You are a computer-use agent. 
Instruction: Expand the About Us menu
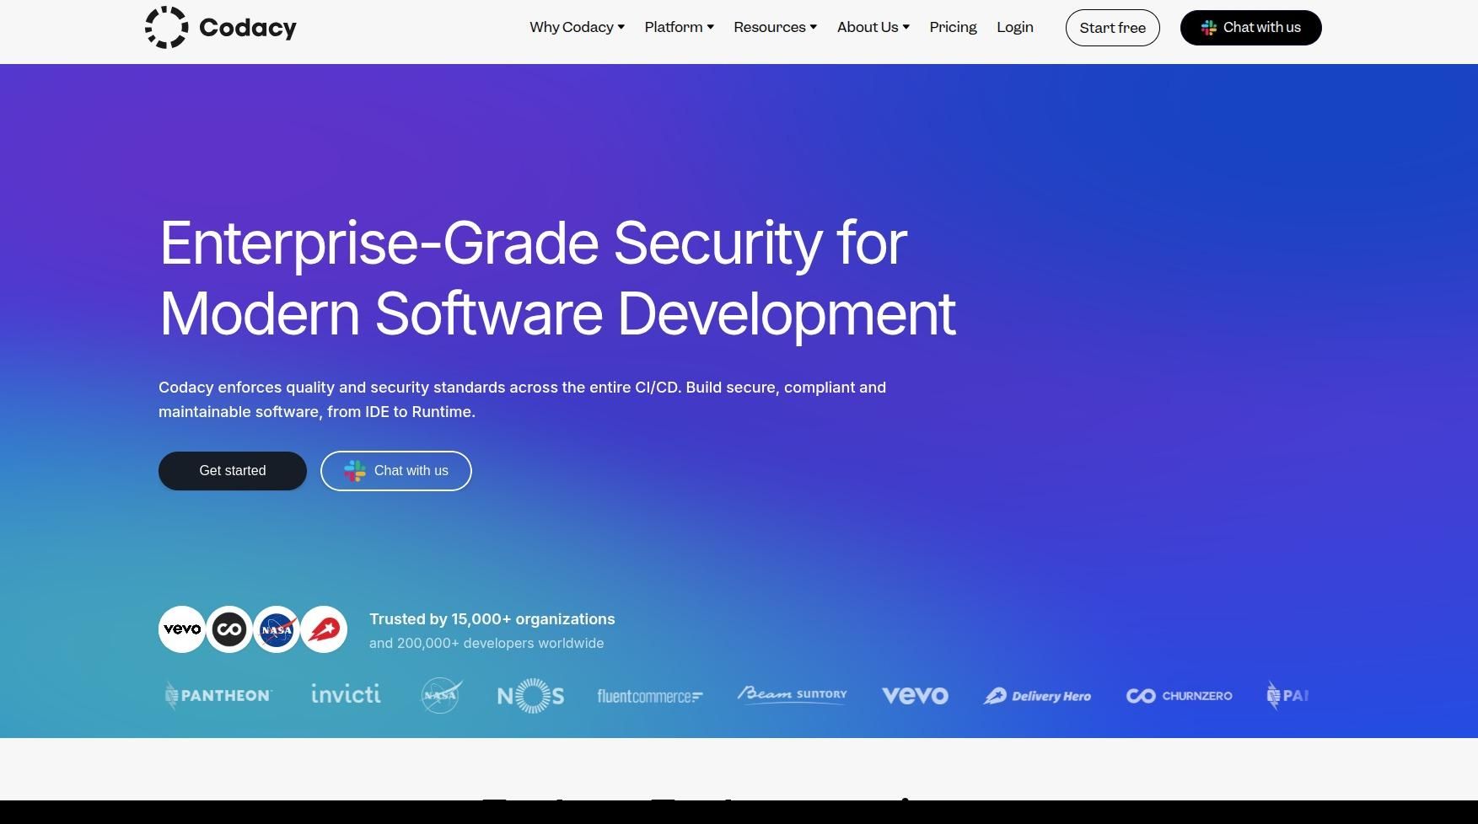coord(873,27)
